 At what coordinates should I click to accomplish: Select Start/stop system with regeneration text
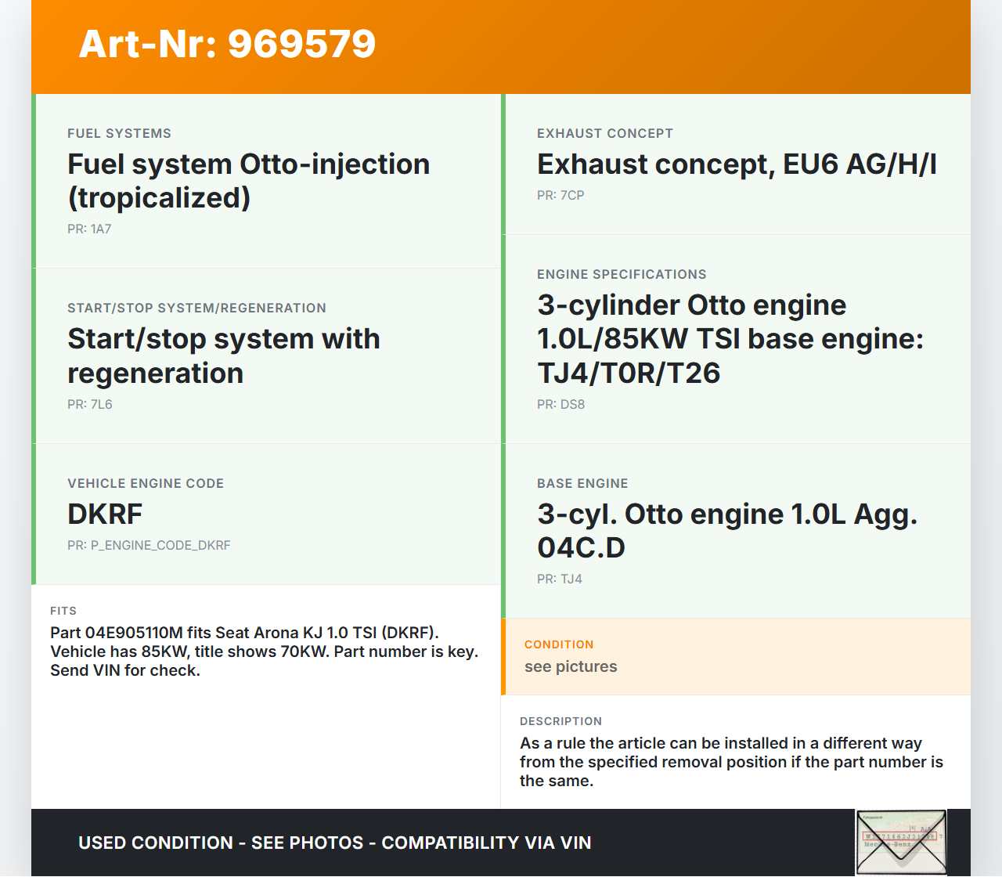point(223,356)
